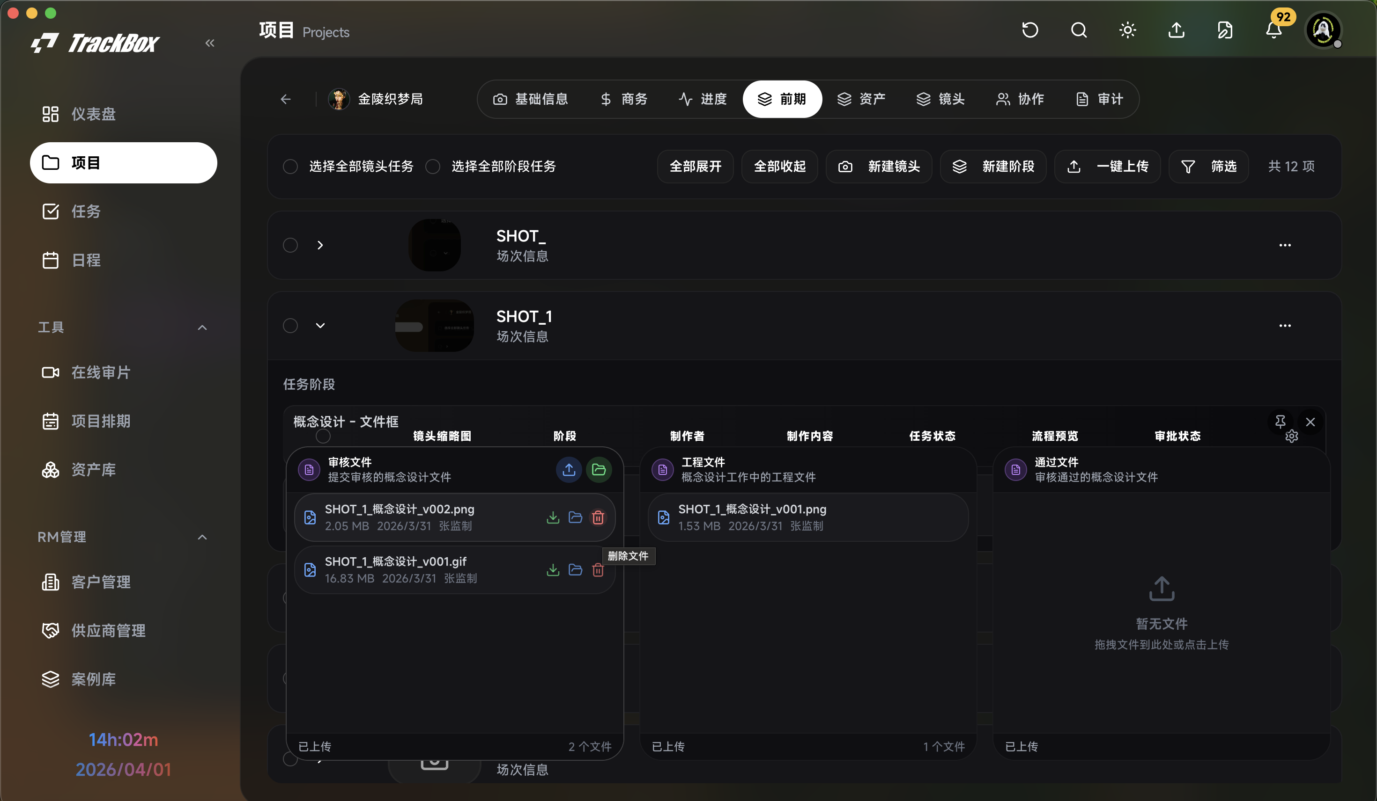This screenshot has height=801, width=1377.
Task: Switch to 商务 tab
Action: tap(624, 99)
